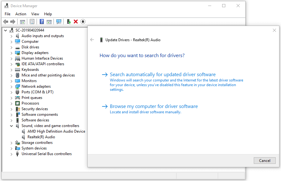The height and width of the screenshot is (181, 281).
Task: Close the Update Drivers dialog
Action: 274,30
